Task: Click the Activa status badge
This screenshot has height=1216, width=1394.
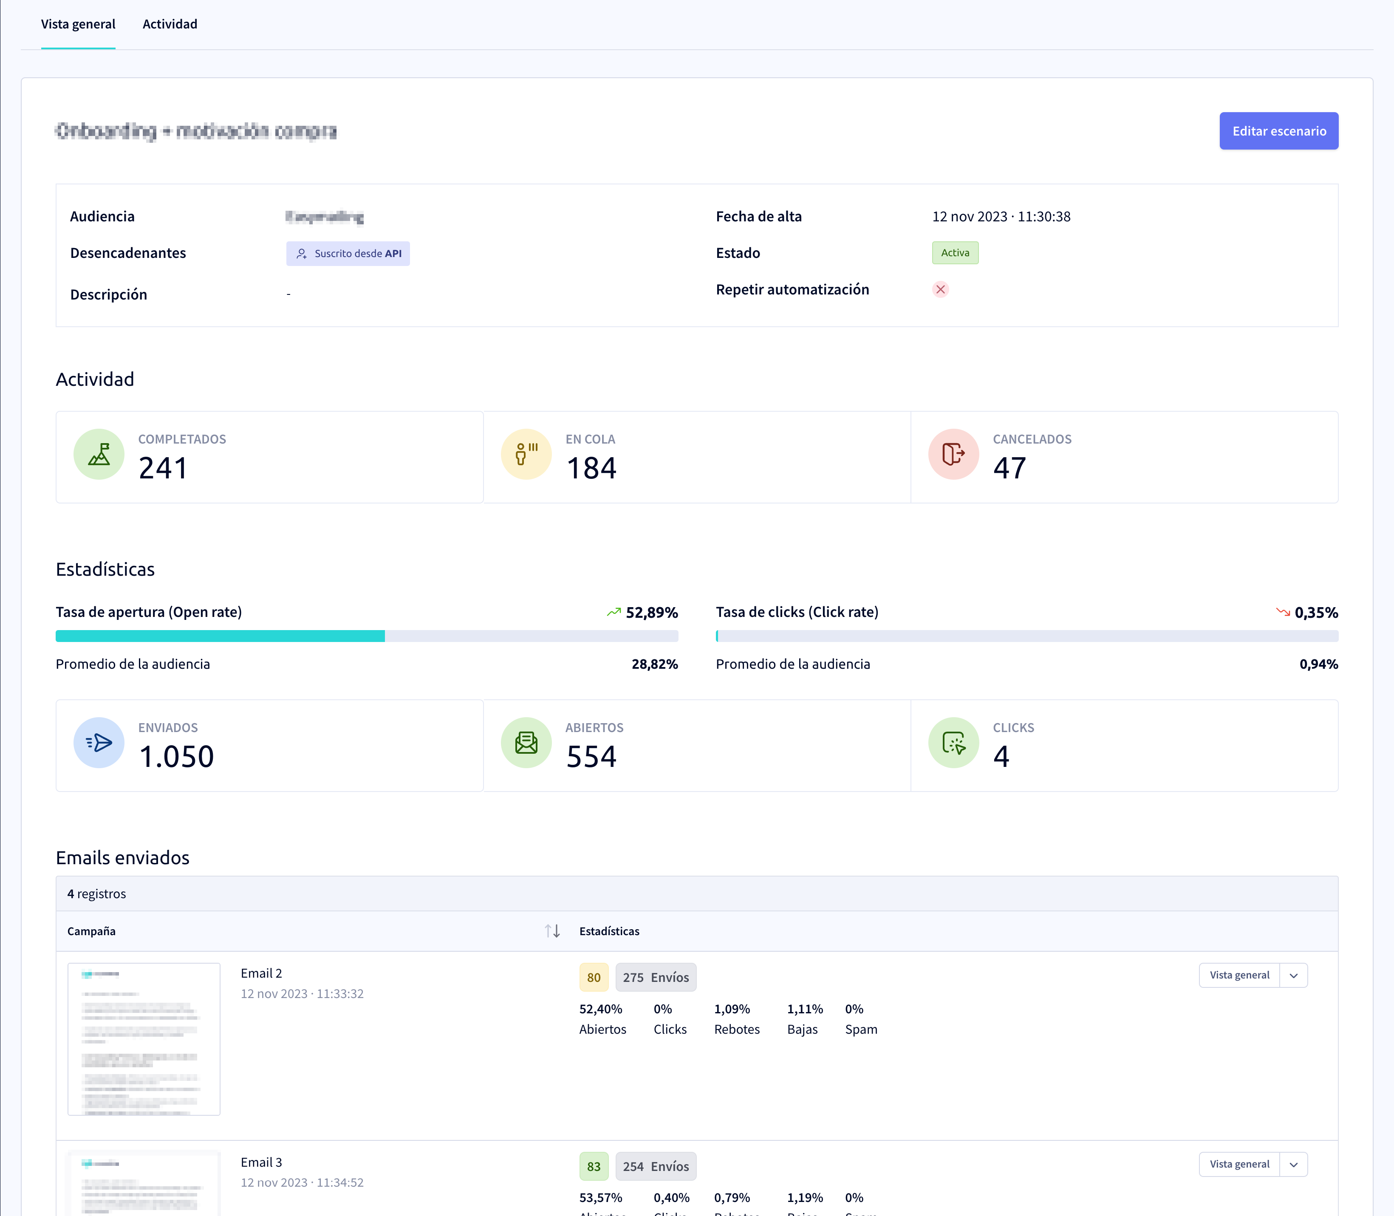Action: [955, 252]
